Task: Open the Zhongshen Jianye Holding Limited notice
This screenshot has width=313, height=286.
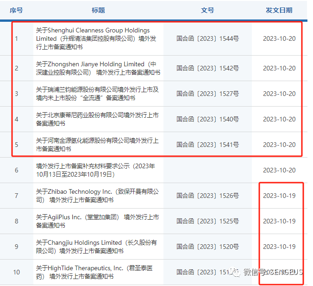Action: 98,68
